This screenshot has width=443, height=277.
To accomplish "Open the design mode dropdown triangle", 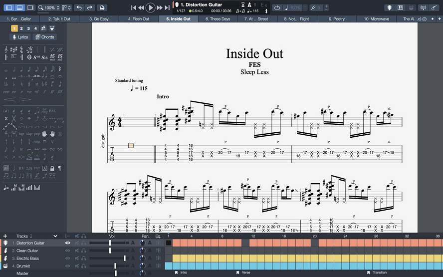I will (x=52, y=28).
